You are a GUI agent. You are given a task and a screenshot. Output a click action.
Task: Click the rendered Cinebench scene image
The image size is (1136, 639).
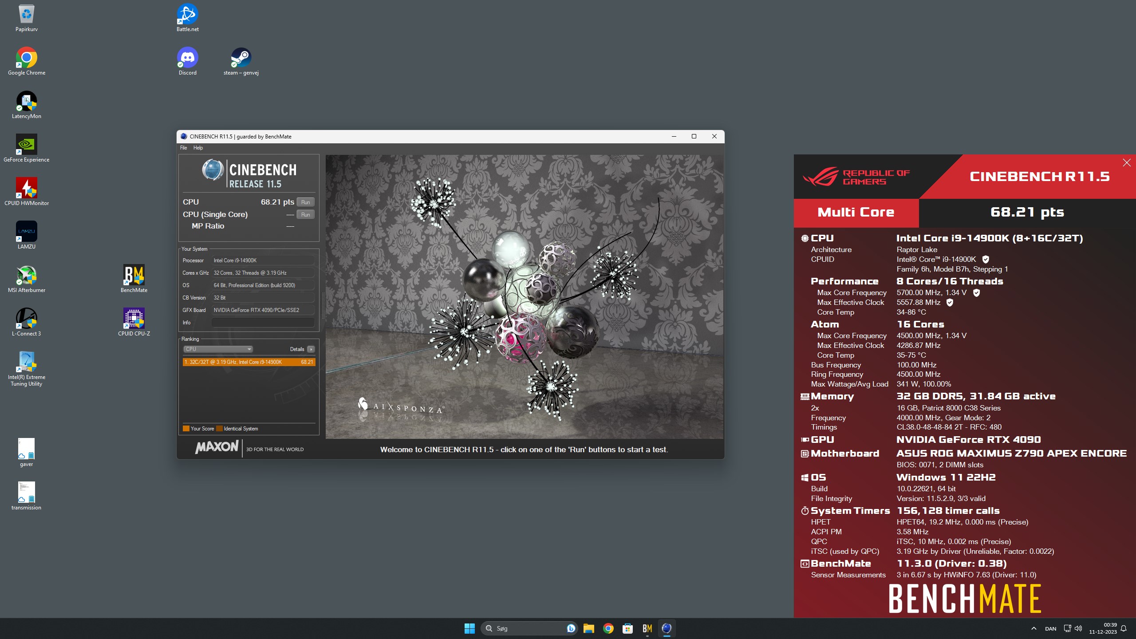coord(525,296)
